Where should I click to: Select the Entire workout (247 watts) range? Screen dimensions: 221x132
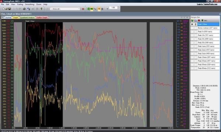coord(208,28)
